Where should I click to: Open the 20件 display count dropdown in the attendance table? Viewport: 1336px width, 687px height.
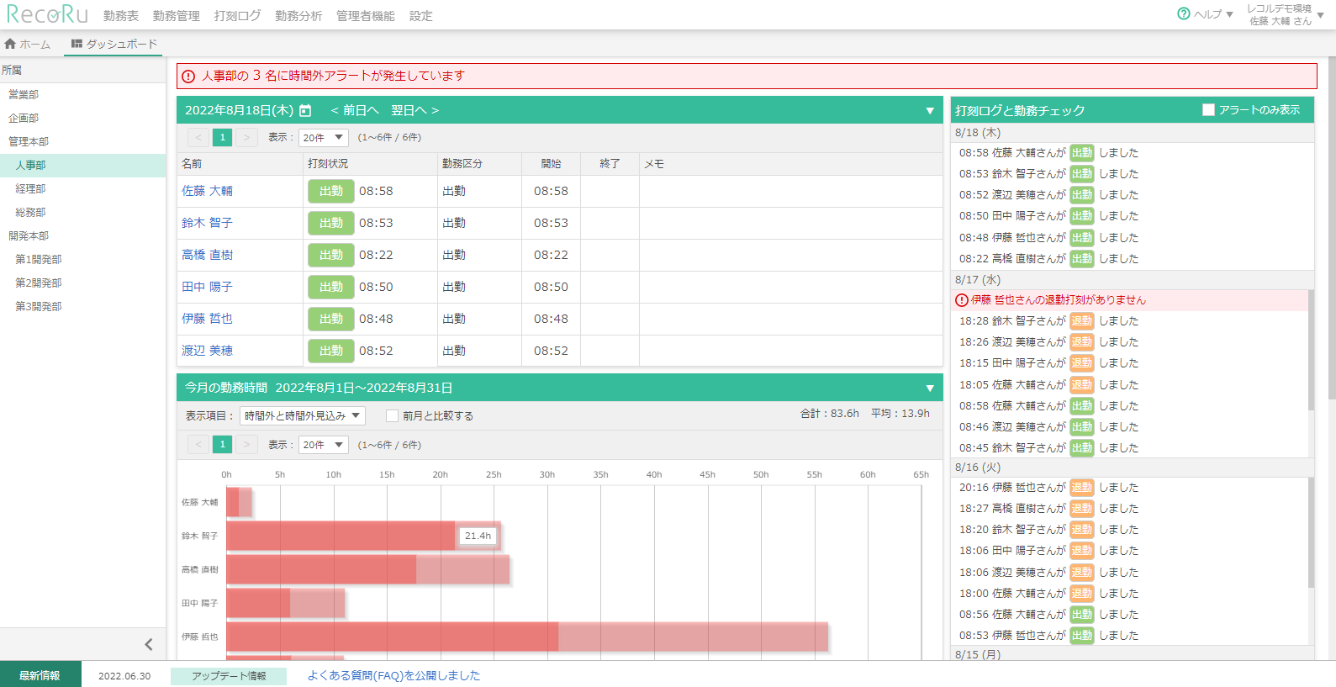click(x=324, y=137)
